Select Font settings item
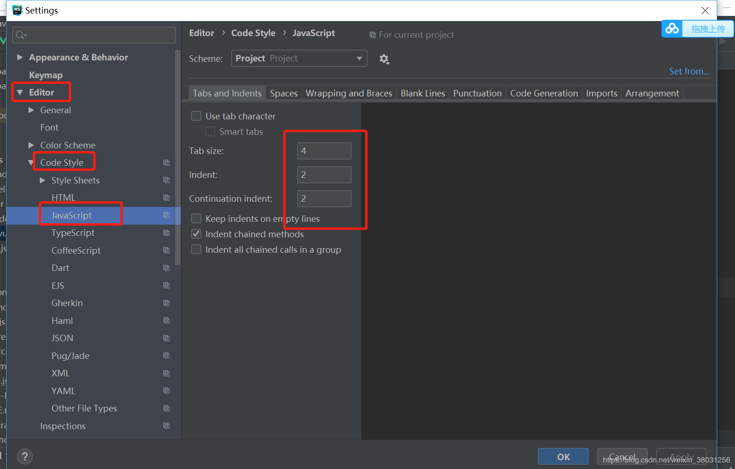Viewport: 735px width, 469px height. tap(49, 127)
